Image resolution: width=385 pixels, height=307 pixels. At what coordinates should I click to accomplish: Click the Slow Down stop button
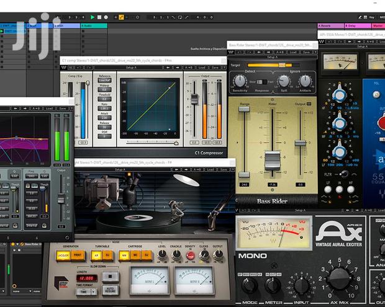(111, 277)
